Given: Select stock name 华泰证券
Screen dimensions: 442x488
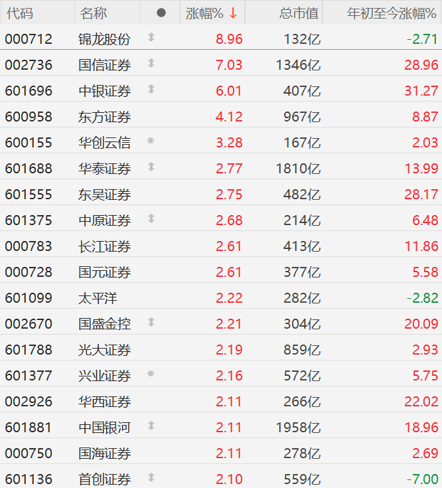Looking at the screenshot, I should (x=104, y=169).
